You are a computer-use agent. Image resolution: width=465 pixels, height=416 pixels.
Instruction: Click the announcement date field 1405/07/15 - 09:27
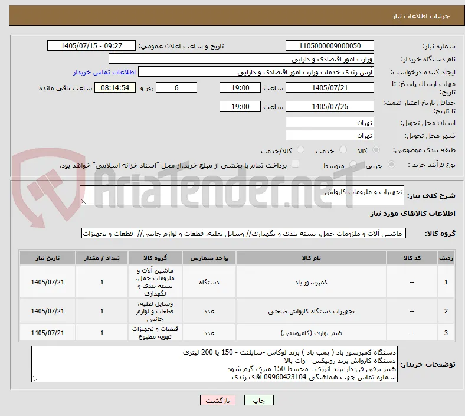coord(91,45)
